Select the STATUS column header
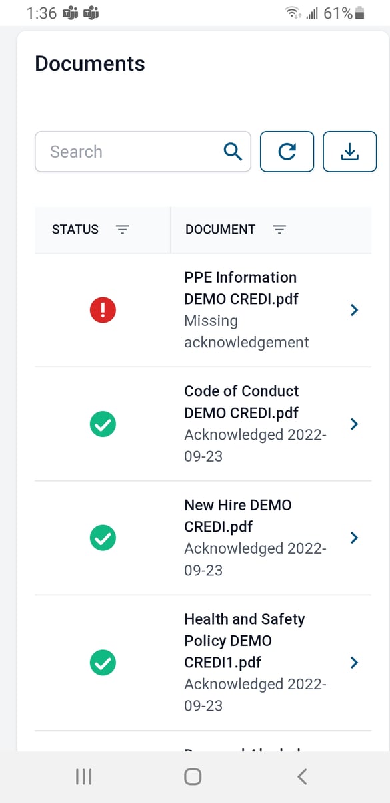The height and width of the screenshot is (803, 390). tap(75, 229)
